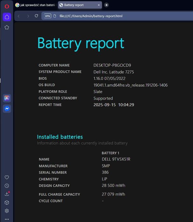Click the 'SERIAL NUMBER' row label
193x222 pixels.
pos(53,173)
